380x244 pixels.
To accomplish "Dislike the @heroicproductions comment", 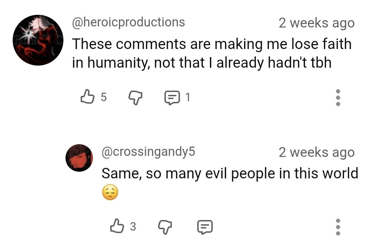I will point(135,97).
